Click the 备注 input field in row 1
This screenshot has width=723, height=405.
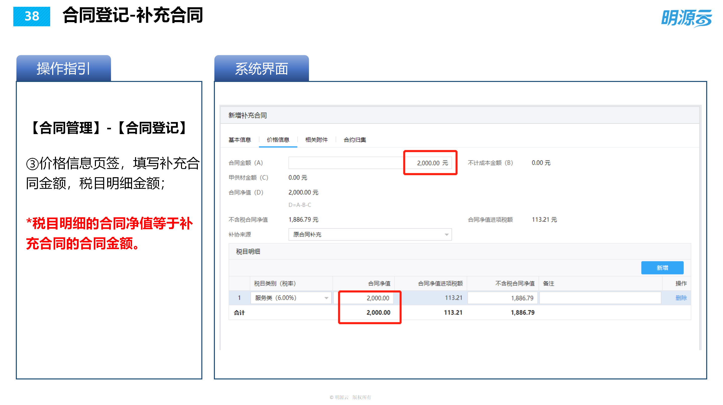pos(601,298)
